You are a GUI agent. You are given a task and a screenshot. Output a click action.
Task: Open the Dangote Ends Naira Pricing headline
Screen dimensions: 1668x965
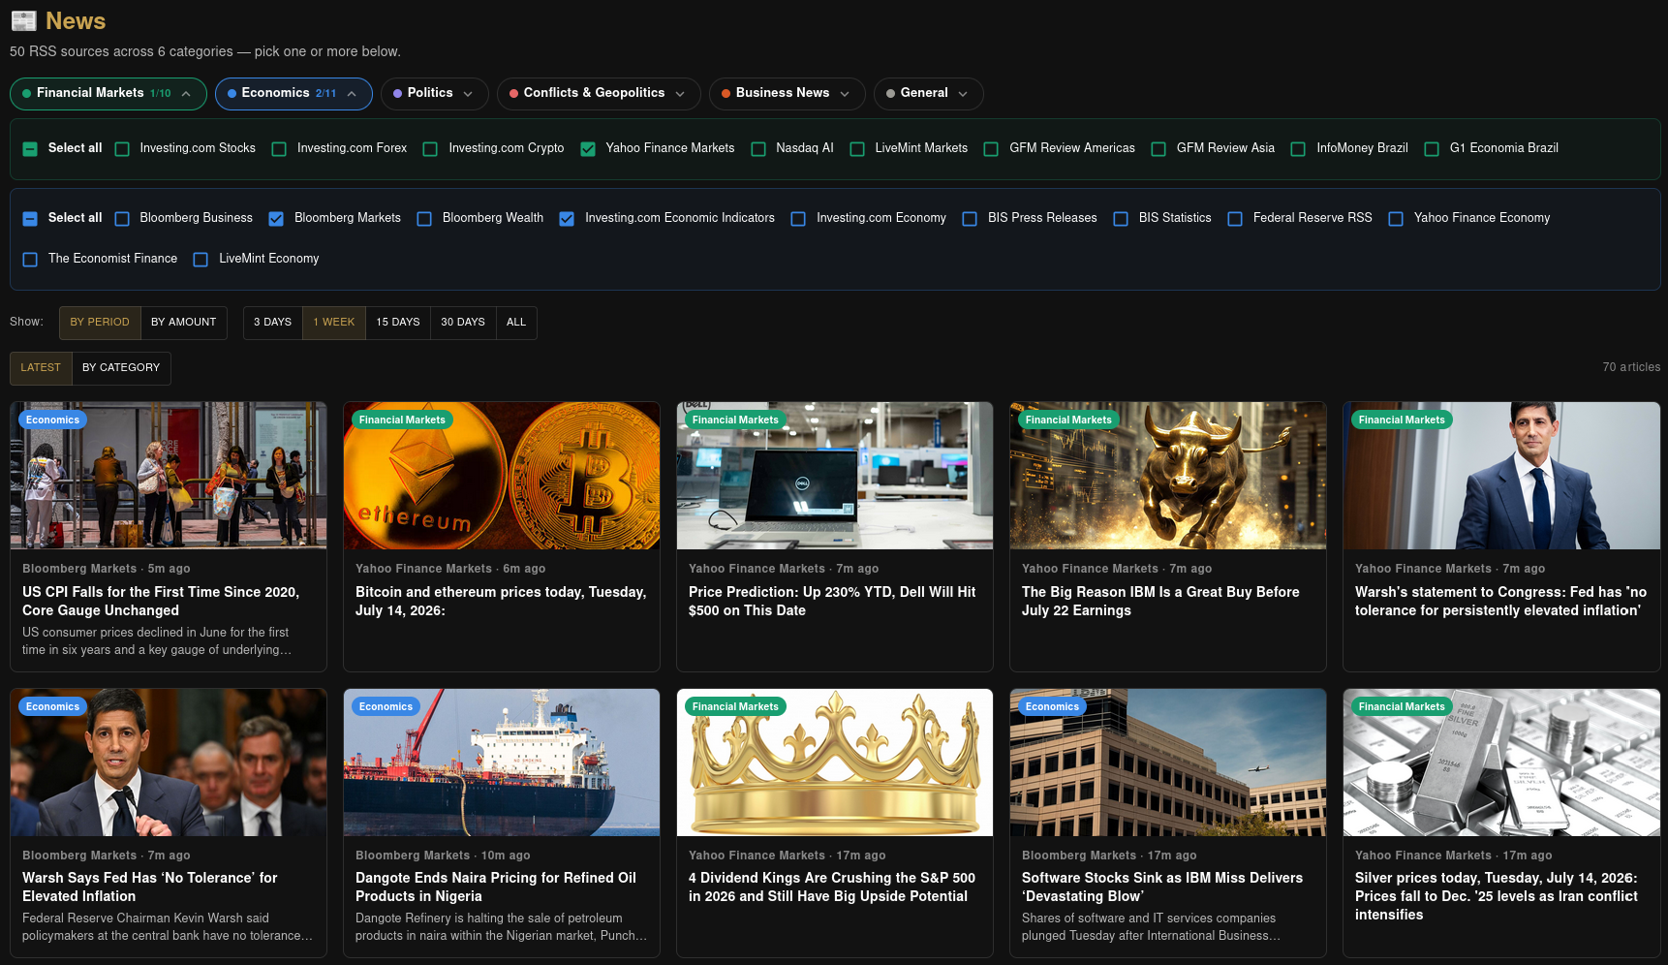[x=496, y=887]
